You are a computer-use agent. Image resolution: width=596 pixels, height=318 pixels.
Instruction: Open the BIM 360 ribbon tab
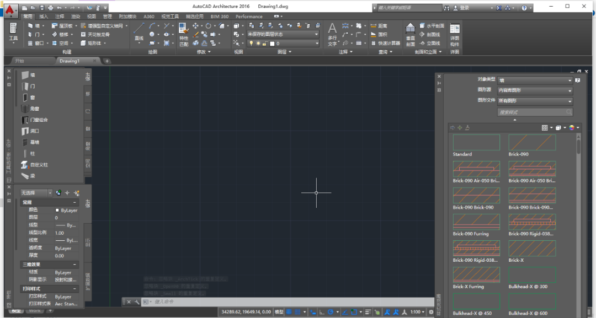219,17
